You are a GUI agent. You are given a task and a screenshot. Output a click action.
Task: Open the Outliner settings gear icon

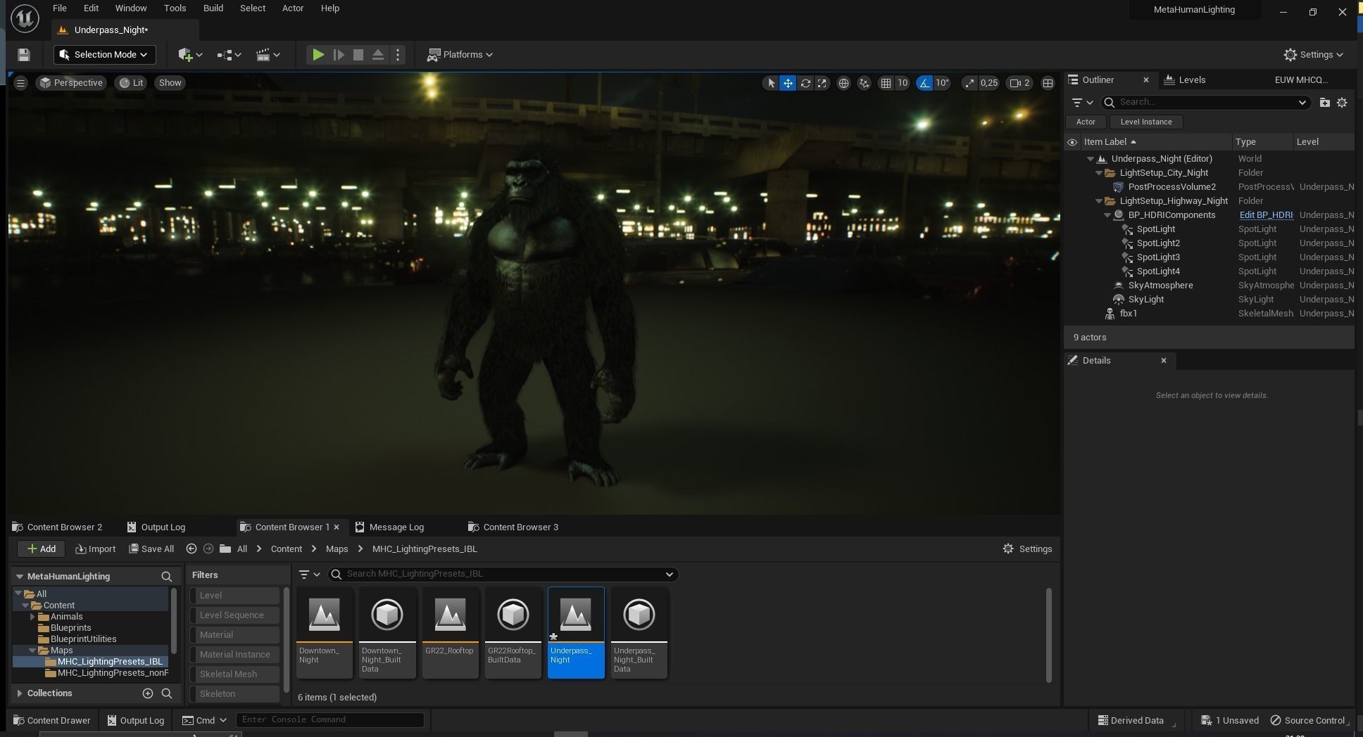click(1342, 102)
